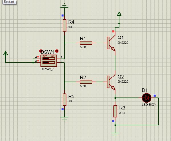Select resistor R2 component body
This screenshot has height=141, width=171.
pyautogui.click(x=86, y=82)
